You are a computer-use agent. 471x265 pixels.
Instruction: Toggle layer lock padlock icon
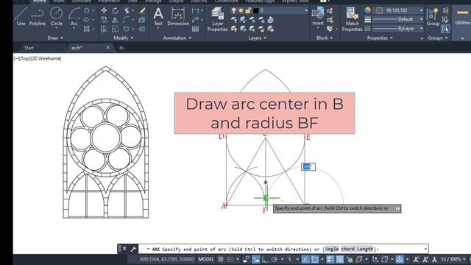tap(248, 11)
